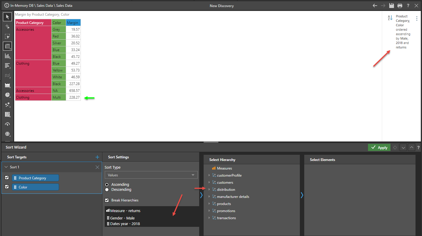Choose the column chart visualization icon

(7, 56)
